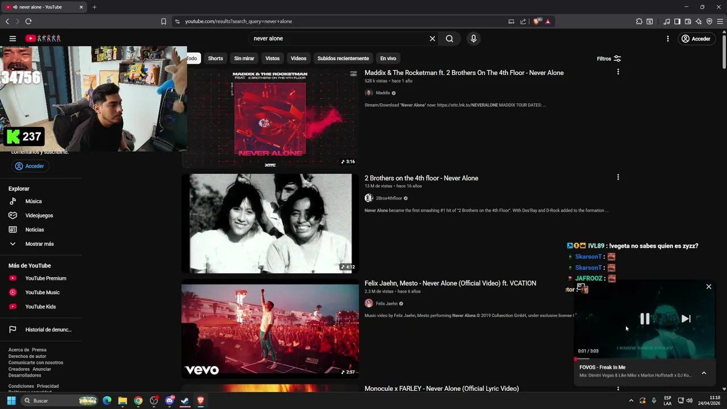Reload the page with the refresh icon
Screen dimensions: 727x409
click(x=28, y=22)
